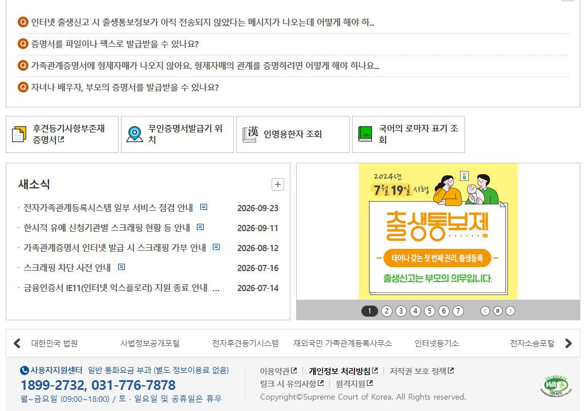Click the Q icon beside the sibling relationship question
Screen dimensions: 586x411
[23, 66]
